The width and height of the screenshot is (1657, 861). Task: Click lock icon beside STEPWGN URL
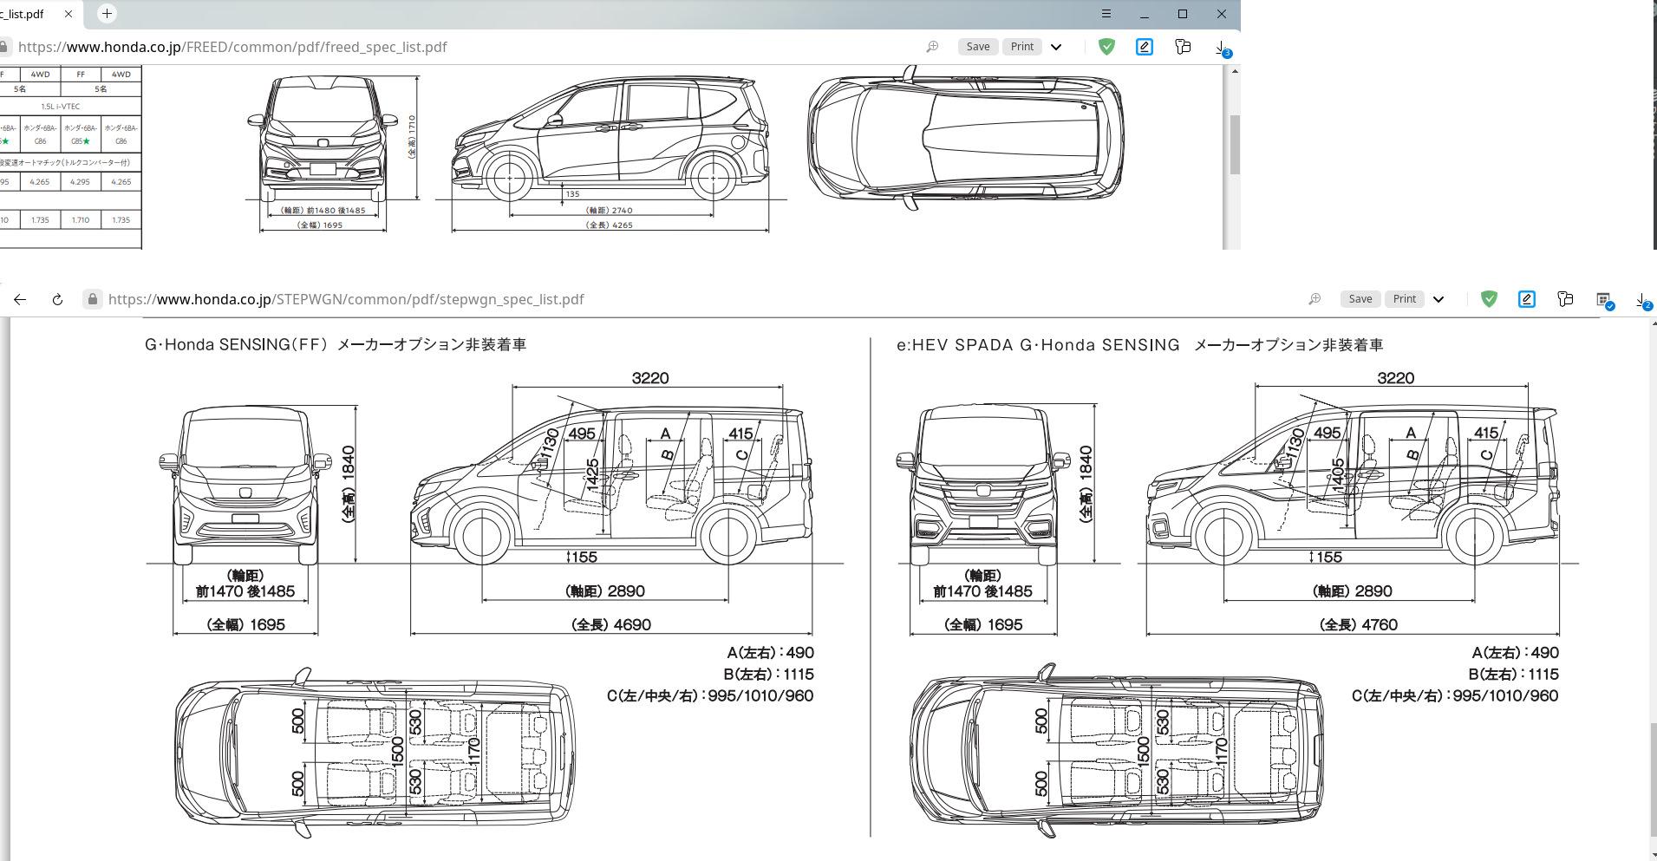[x=92, y=299]
